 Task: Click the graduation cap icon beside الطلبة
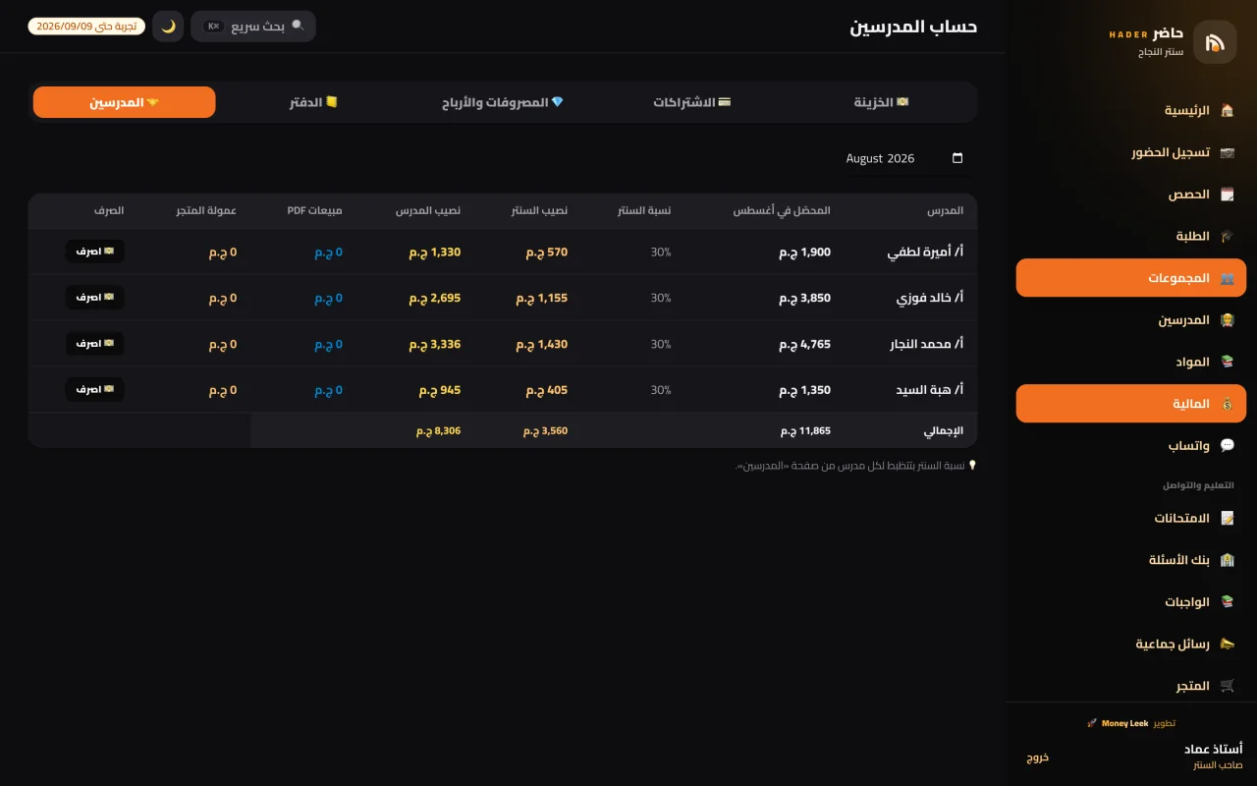(x=1227, y=236)
